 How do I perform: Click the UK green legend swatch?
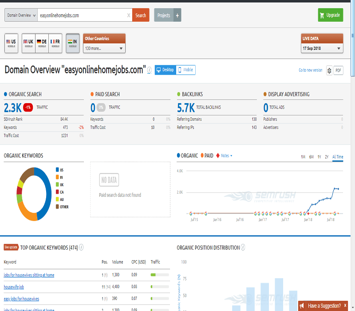point(57,184)
